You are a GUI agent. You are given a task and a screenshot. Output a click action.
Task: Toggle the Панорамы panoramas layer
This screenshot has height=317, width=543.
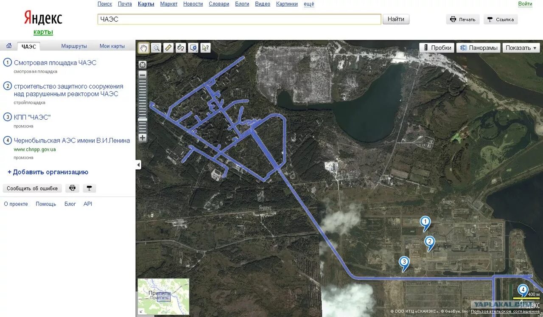(x=479, y=48)
